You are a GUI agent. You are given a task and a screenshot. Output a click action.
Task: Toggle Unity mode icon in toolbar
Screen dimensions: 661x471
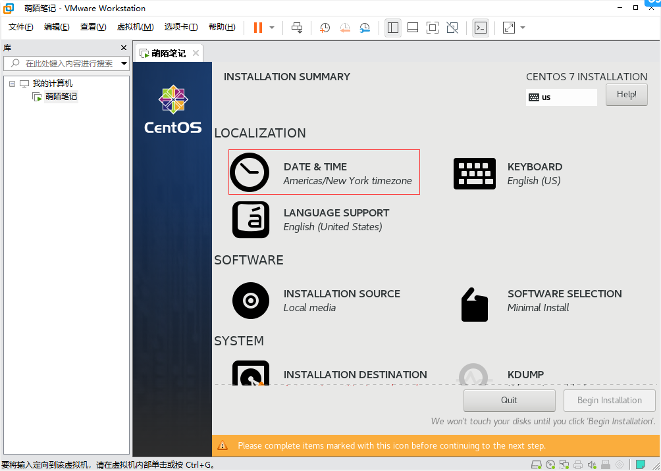(x=452, y=28)
